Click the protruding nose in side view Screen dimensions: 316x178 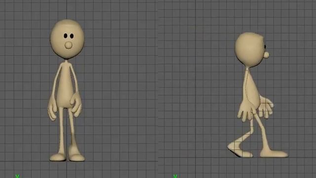(x=267, y=55)
